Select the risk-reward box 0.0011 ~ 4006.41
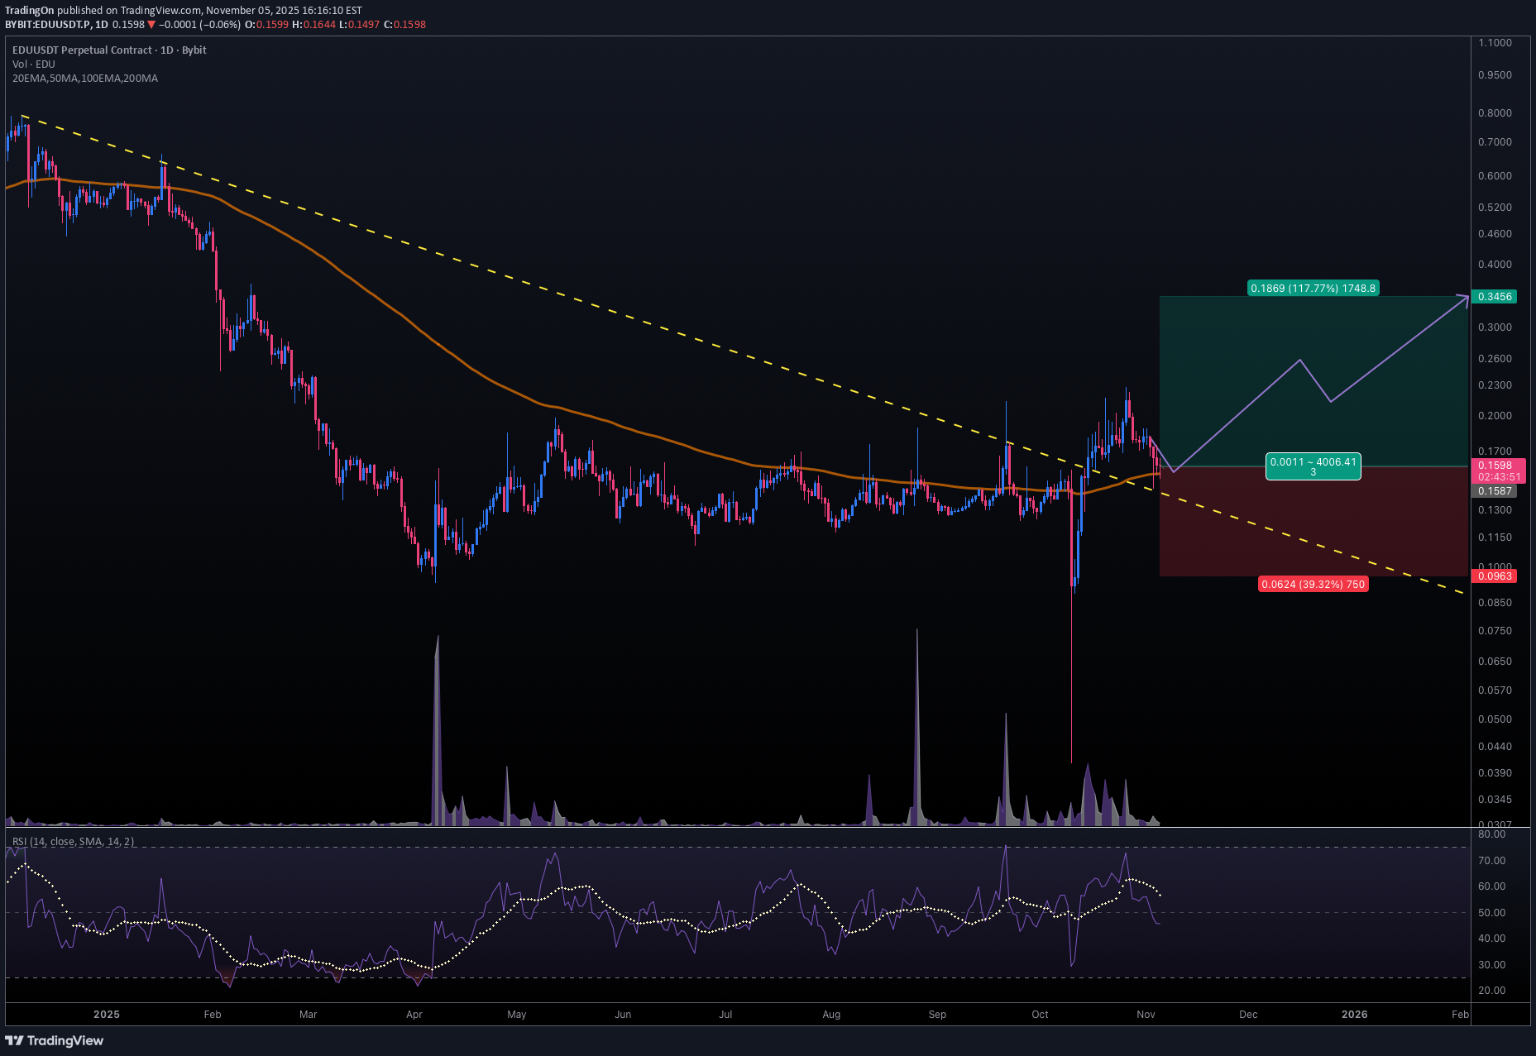This screenshot has height=1056, width=1536. coord(1313,466)
